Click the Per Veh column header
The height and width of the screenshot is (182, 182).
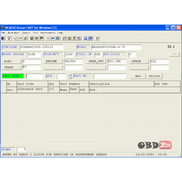167,84
